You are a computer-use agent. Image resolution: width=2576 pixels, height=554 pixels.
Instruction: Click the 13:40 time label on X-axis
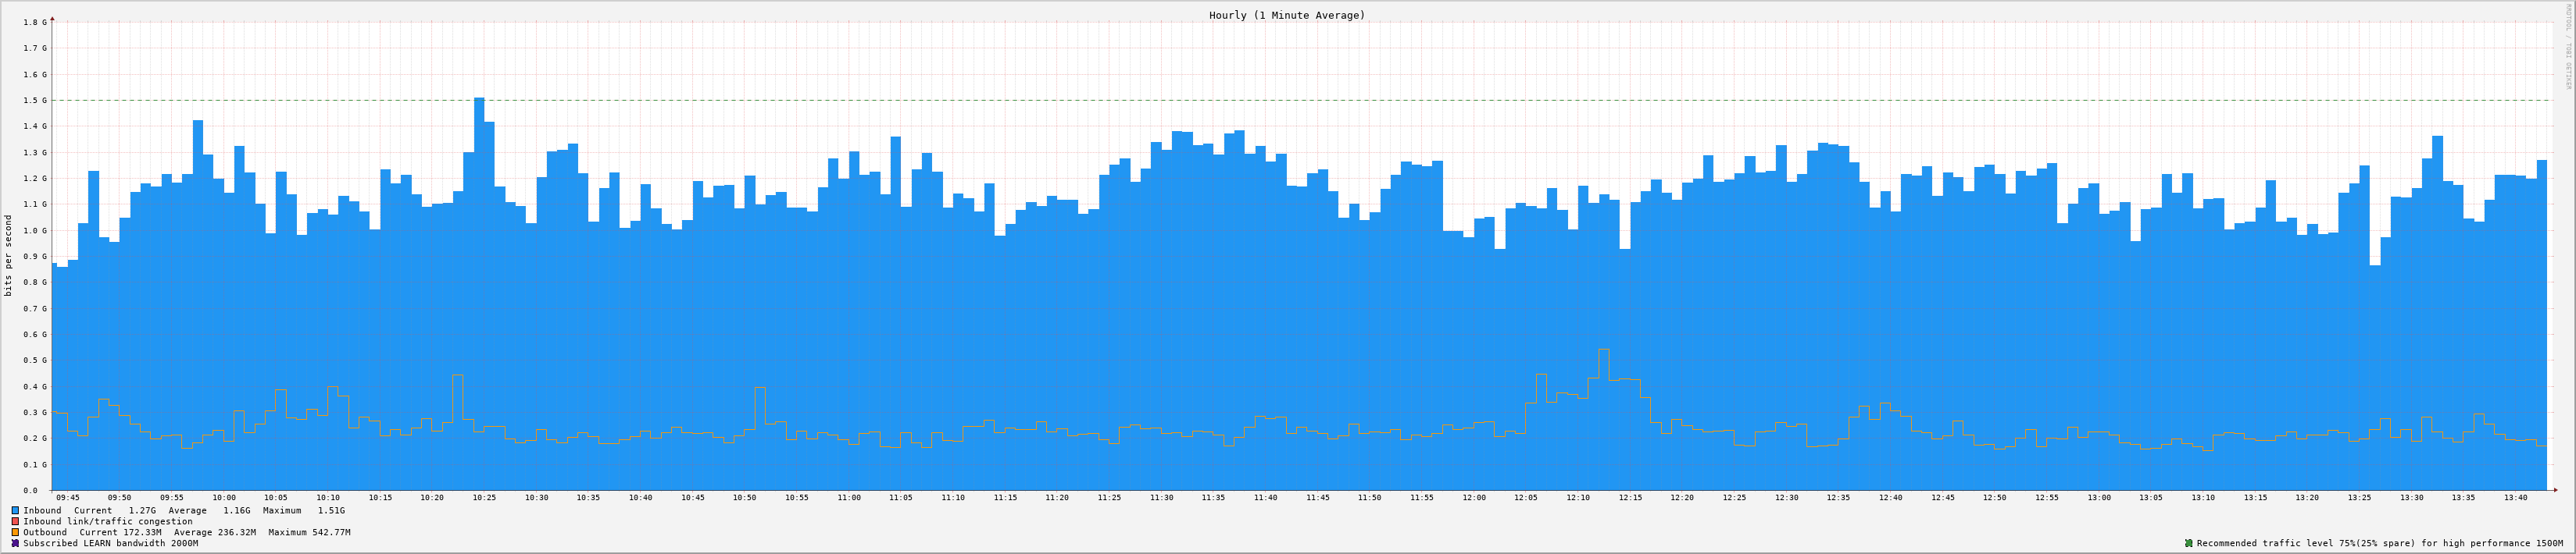[x=2515, y=497]
